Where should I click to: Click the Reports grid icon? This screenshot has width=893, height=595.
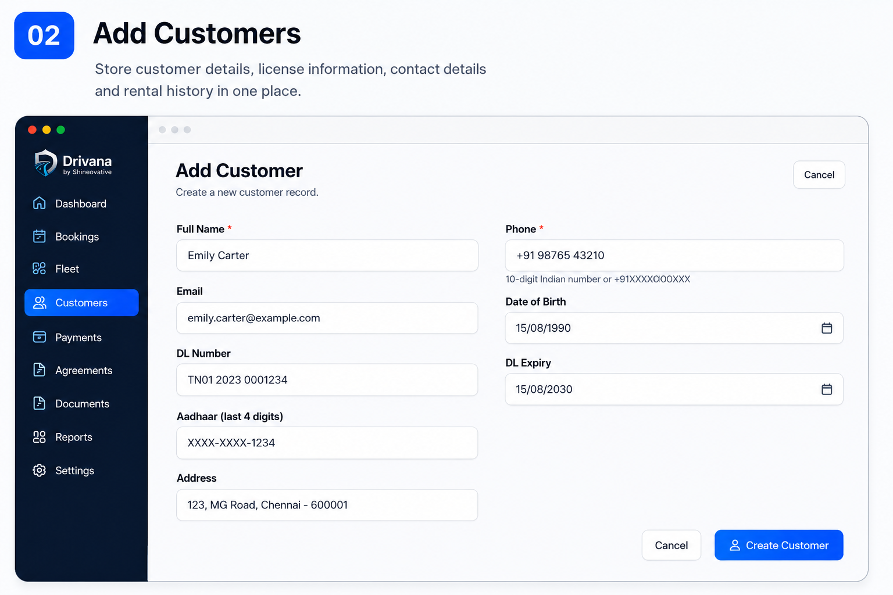pos(40,437)
